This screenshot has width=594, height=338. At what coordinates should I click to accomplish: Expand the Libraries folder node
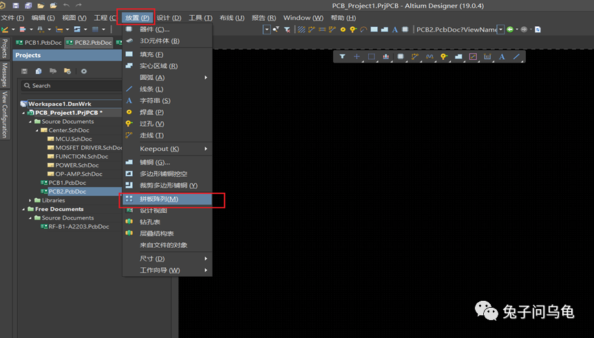pos(30,200)
